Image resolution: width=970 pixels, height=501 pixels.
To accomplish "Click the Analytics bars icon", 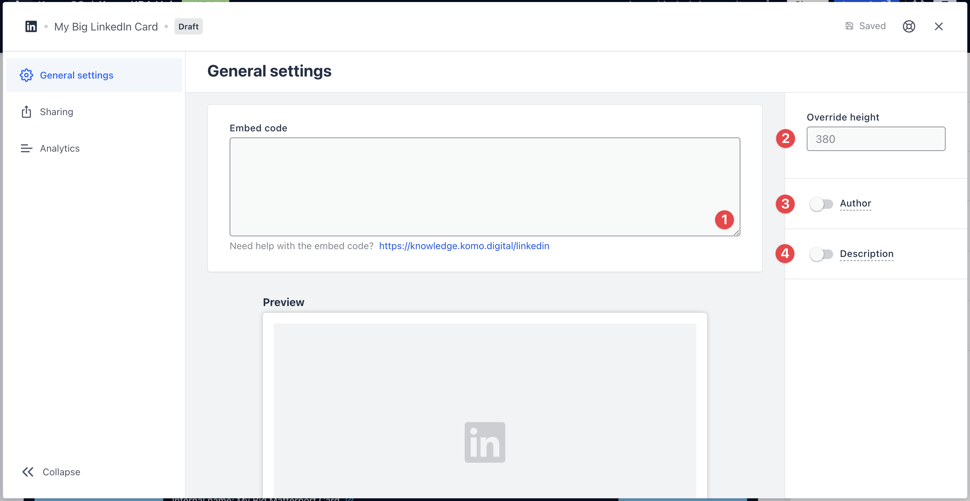I will [x=26, y=148].
